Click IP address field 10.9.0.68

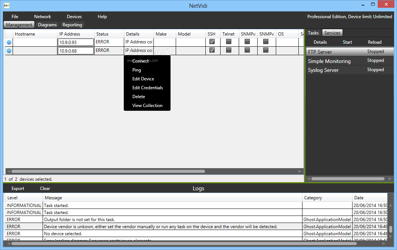tap(76, 51)
